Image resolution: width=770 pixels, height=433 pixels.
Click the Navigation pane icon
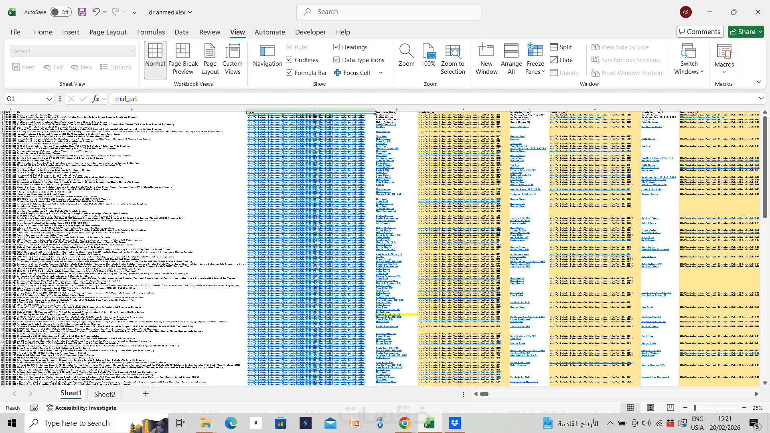(x=267, y=51)
